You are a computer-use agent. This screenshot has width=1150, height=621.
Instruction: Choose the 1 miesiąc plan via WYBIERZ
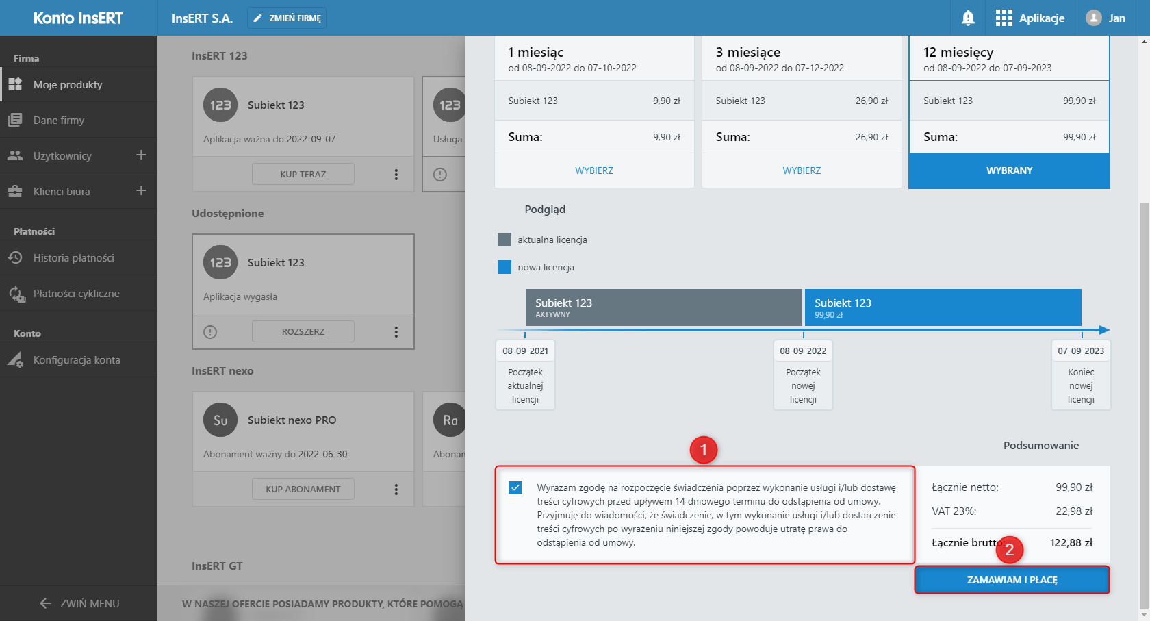point(594,170)
